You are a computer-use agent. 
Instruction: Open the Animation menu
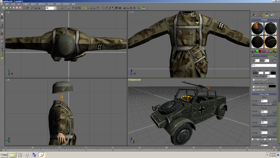(42, 4)
